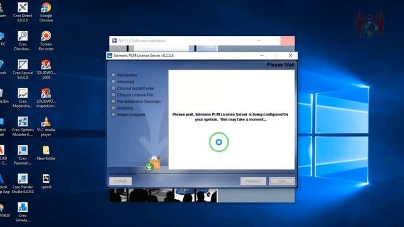Screen dimensions: 404x227
Task: Select the splm8 file icon
Action: [x=46, y=182]
